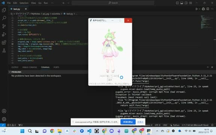Open the Go menu
This screenshot has height=135, width=216.
click(40, 3)
